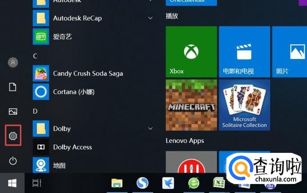
Task: Open the Pictures icon in Start sidebar
Action: [x=13, y=111]
